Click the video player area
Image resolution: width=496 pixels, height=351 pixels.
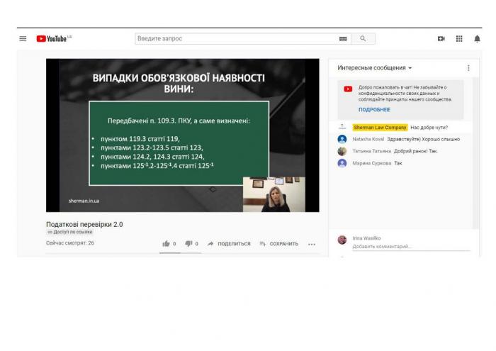tap(182, 135)
